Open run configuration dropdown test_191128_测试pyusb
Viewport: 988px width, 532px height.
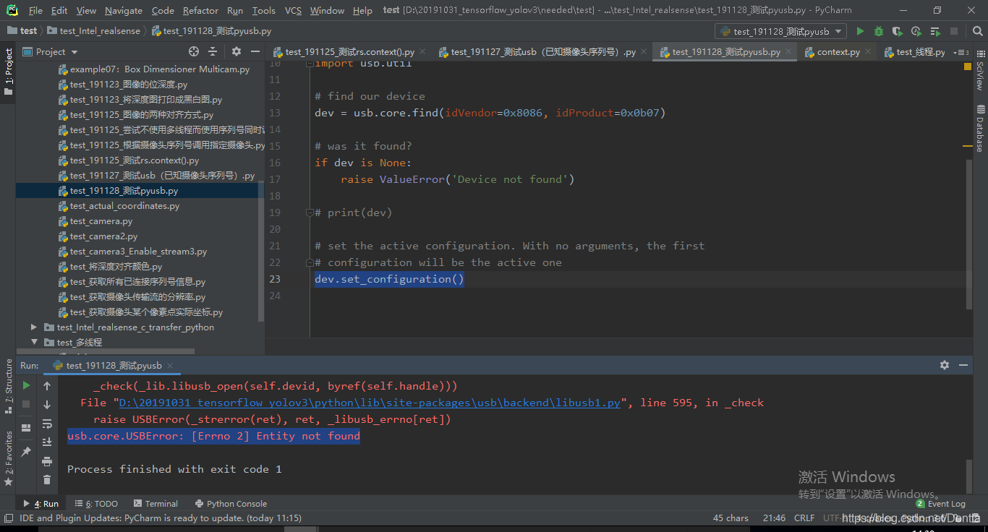point(780,31)
